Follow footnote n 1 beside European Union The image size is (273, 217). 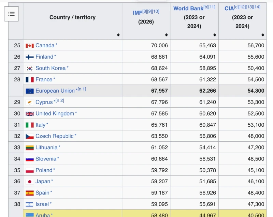coord(82,89)
